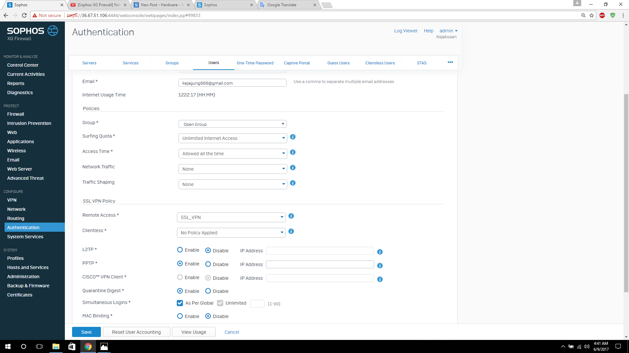The width and height of the screenshot is (629, 353).
Task: Enable L2TP radio button
Action: click(x=180, y=250)
